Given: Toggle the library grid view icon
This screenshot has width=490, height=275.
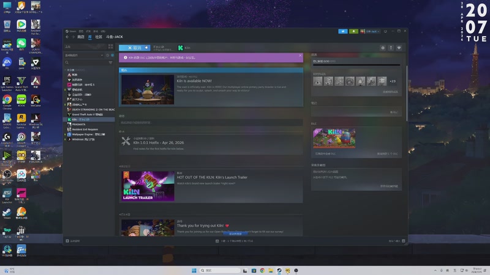Looking at the screenshot, I should point(110,46).
